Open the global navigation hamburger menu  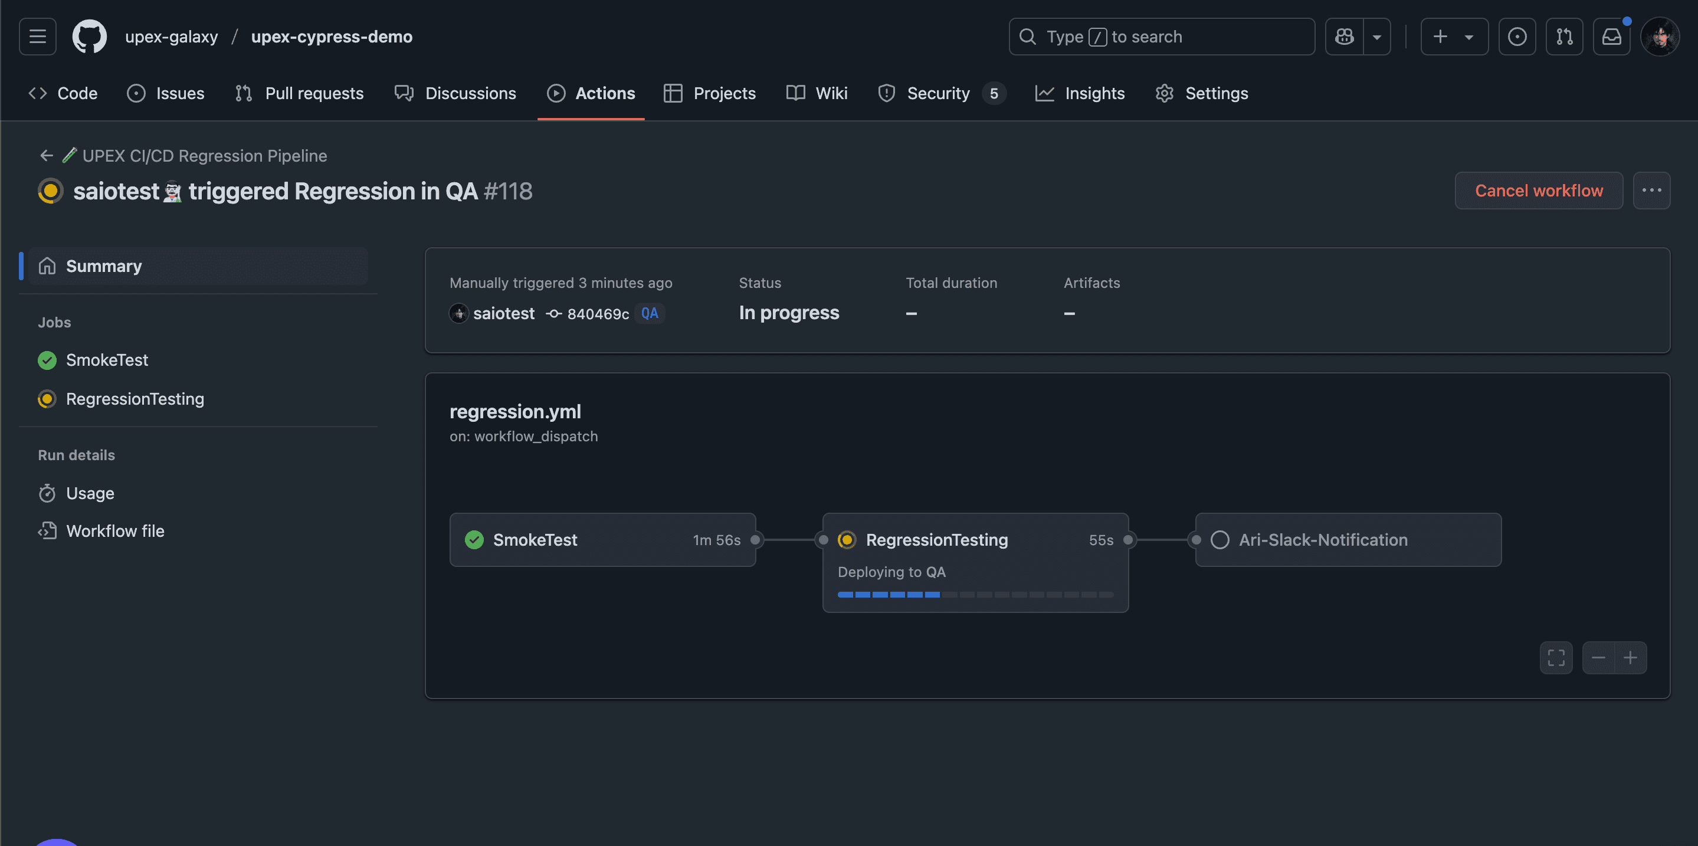coord(37,36)
